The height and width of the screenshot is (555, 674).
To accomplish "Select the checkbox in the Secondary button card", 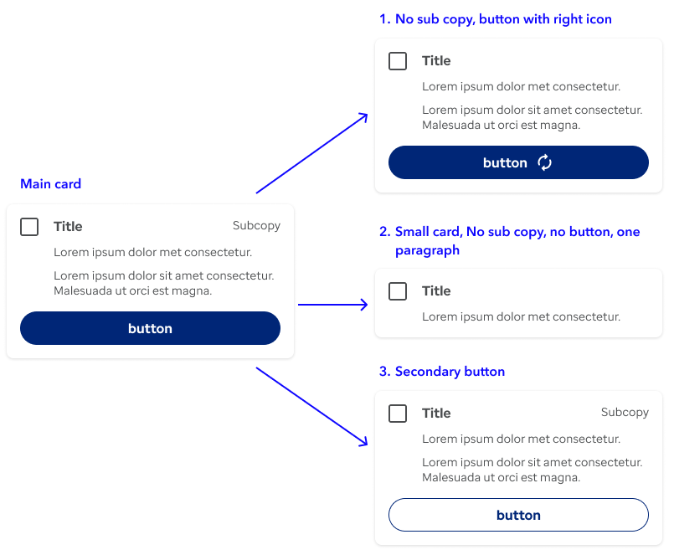I will click(398, 414).
